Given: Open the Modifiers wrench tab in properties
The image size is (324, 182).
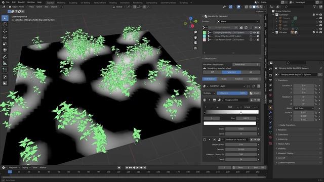Looking at the screenshot, I should 270,113.
